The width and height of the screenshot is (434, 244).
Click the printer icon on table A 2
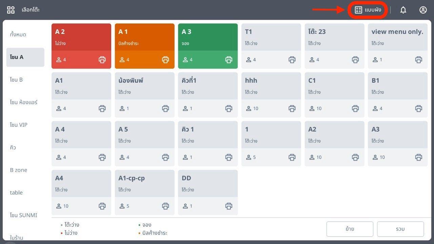click(x=102, y=60)
